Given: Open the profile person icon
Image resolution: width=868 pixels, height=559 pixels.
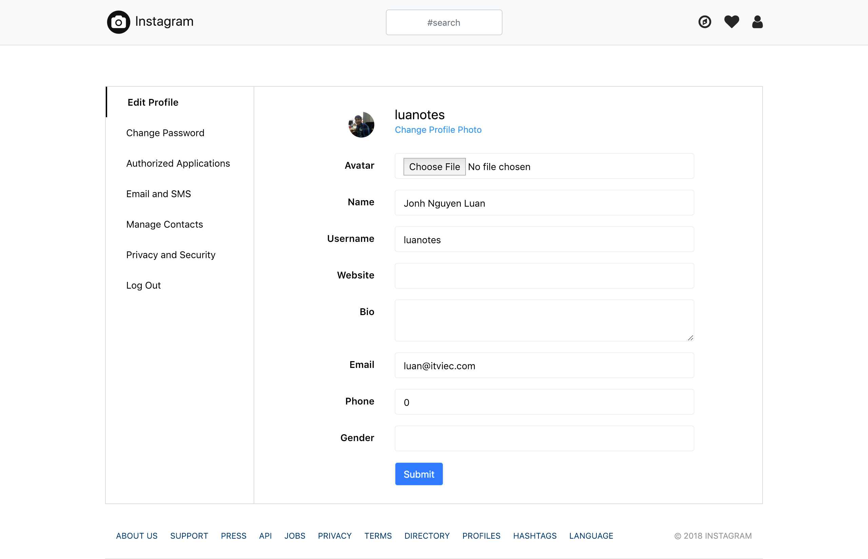Looking at the screenshot, I should tap(757, 22).
